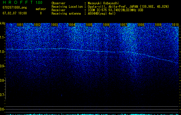Click the 1005 time marker

(89, 25)
